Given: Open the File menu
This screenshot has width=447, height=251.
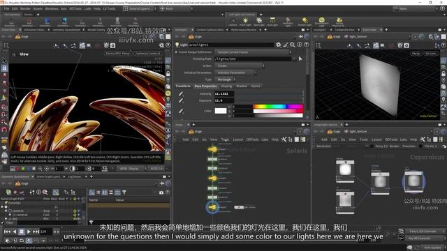Looking at the screenshot, I should (x=6, y=9).
